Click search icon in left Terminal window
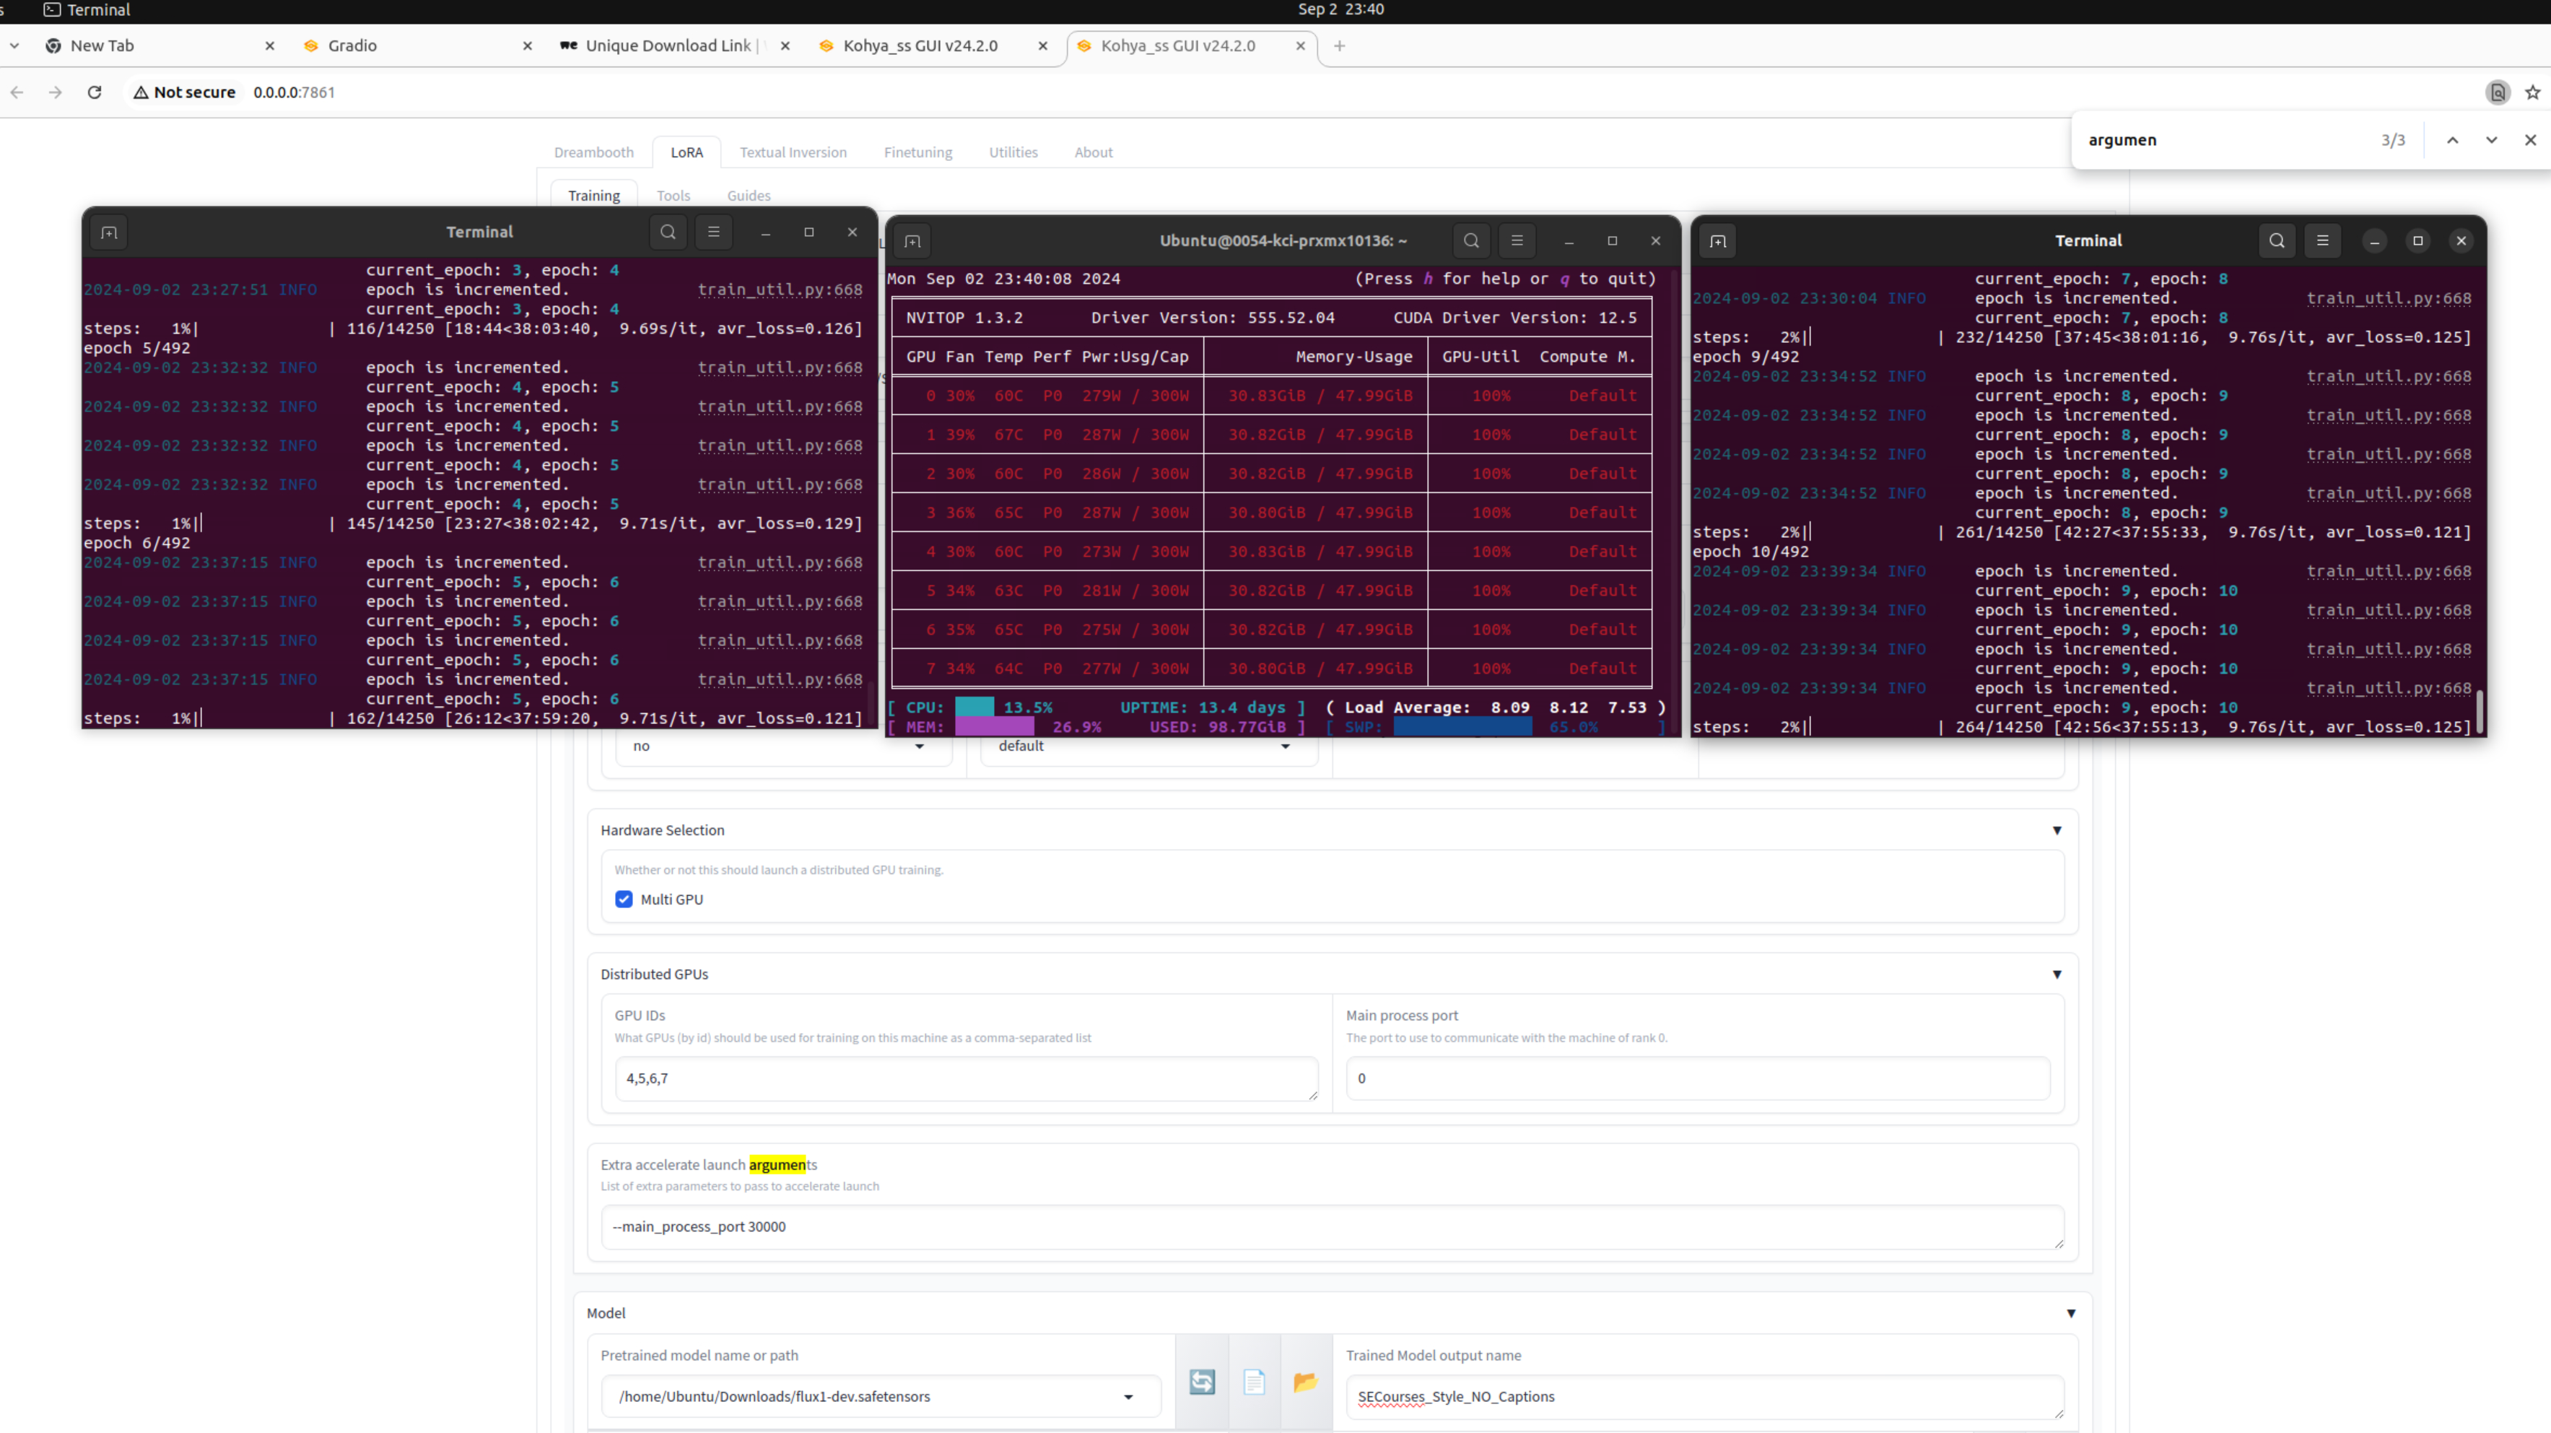Screen dimensions: 2551x1433 point(668,232)
